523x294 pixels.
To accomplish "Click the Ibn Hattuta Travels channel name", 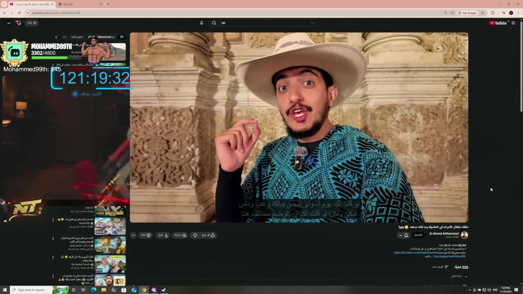I will [81, 264].
